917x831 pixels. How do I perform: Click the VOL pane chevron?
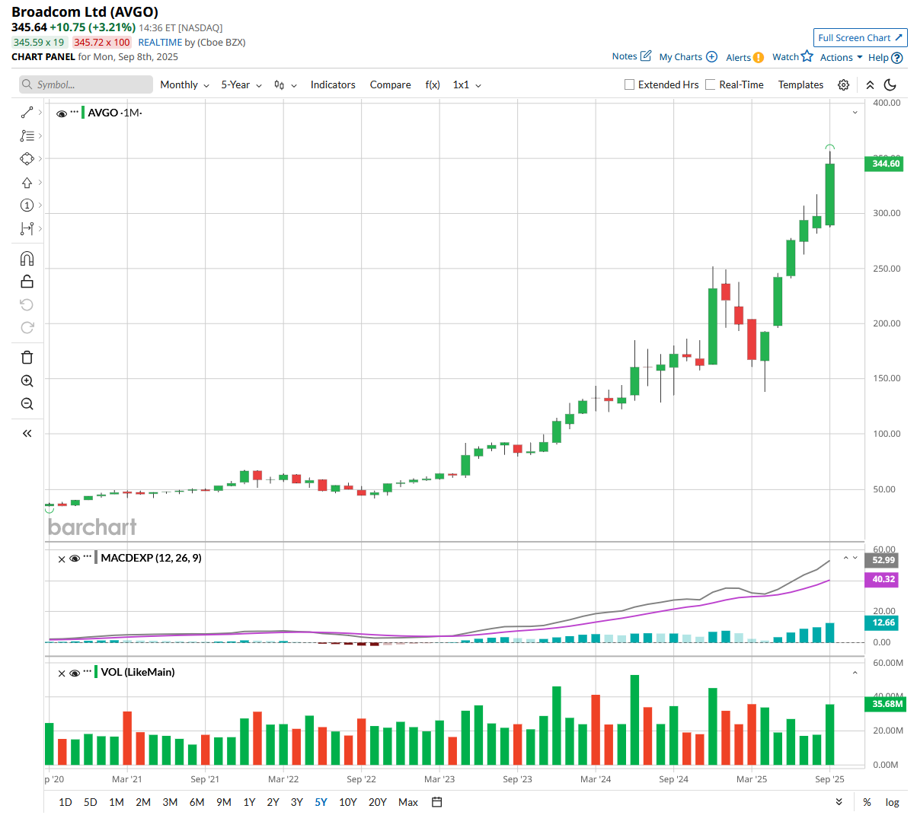click(855, 673)
